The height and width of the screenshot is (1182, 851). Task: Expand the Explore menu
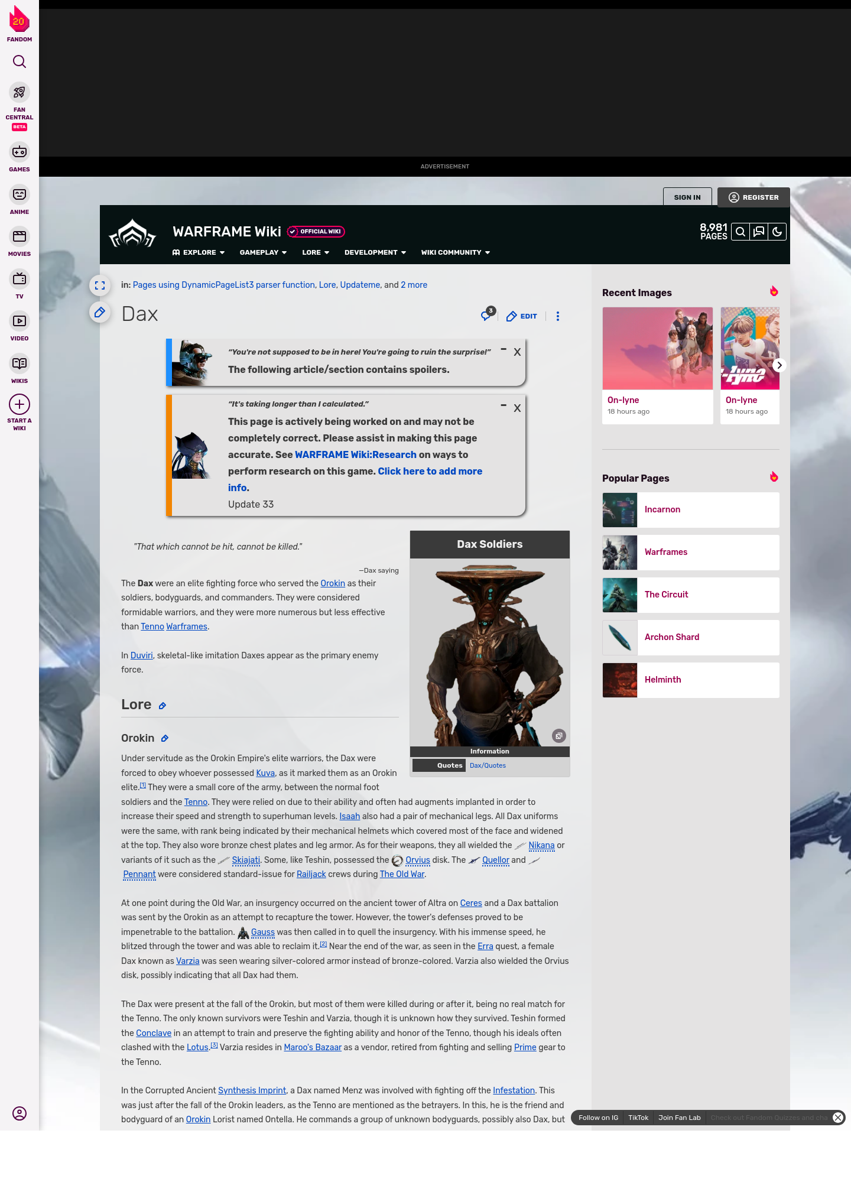coord(199,252)
